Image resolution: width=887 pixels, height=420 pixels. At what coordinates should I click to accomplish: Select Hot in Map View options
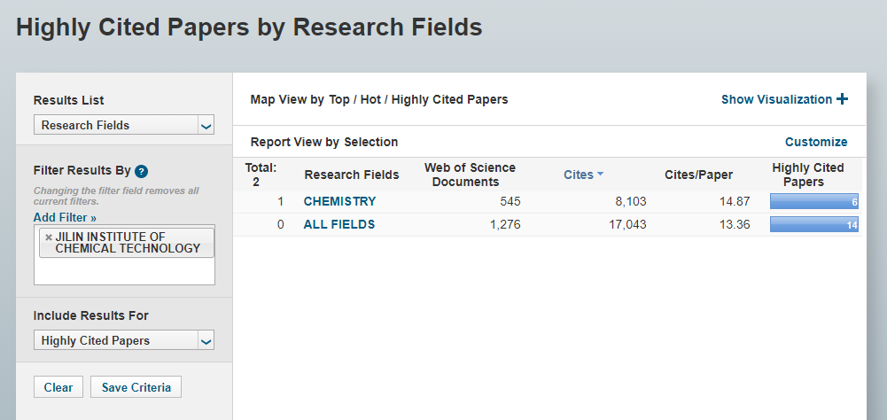pyautogui.click(x=370, y=99)
